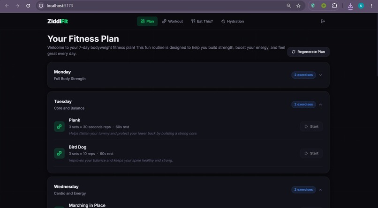Click the Tuesday day heading
This screenshot has width=378, height=208.
(x=63, y=101)
